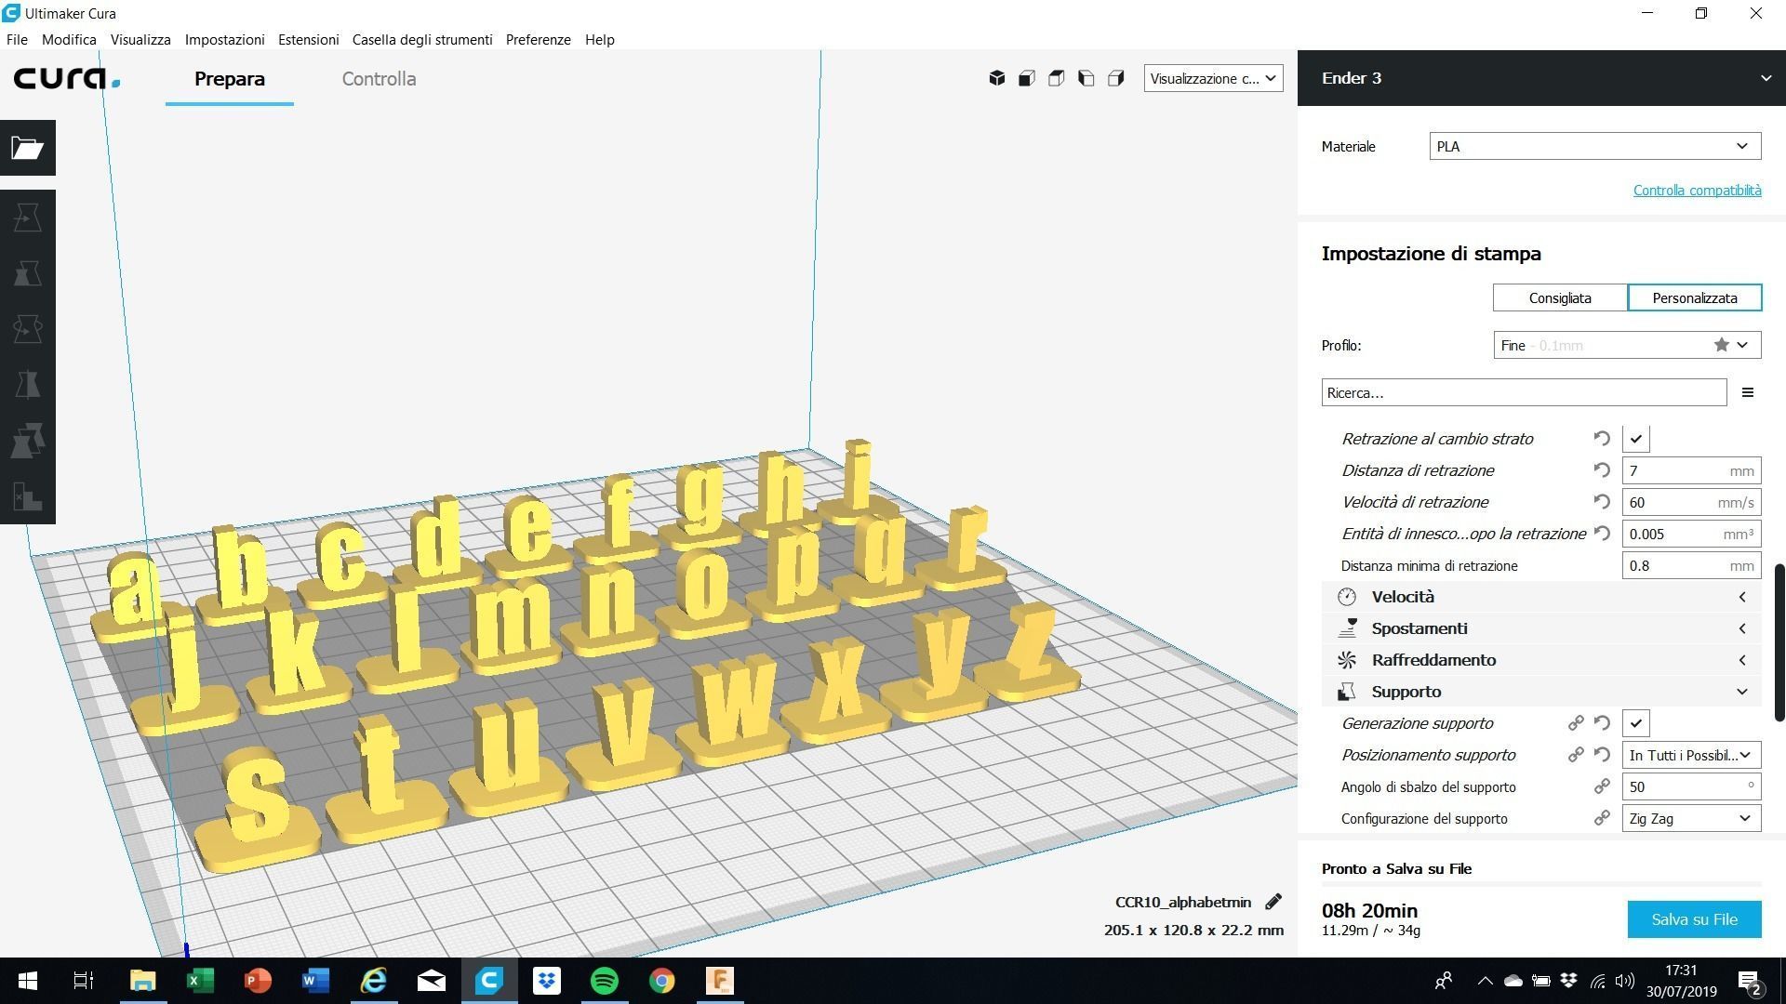Image resolution: width=1786 pixels, height=1004 pixels.
Task: Open the Preferenze menu
Action: click(538, 39)
